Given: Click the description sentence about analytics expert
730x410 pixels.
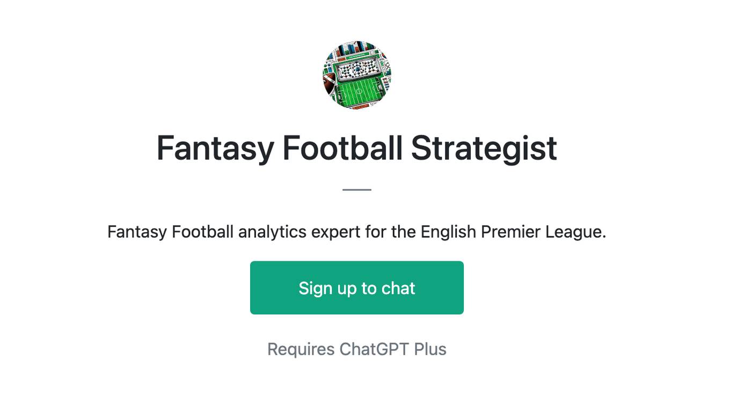Looking at the screenshot, I should [x=357, y=232].
